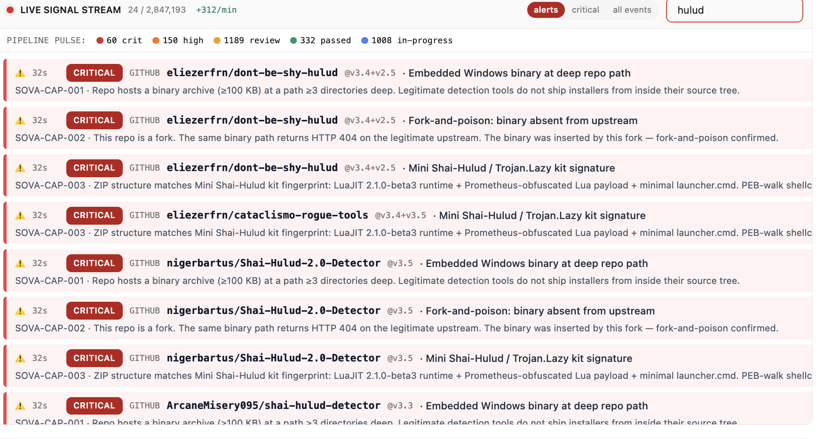The image size is (840, 439).
Task: Click the 1189 review counter text
Action: pyautogui.click(x=252, y=40)
